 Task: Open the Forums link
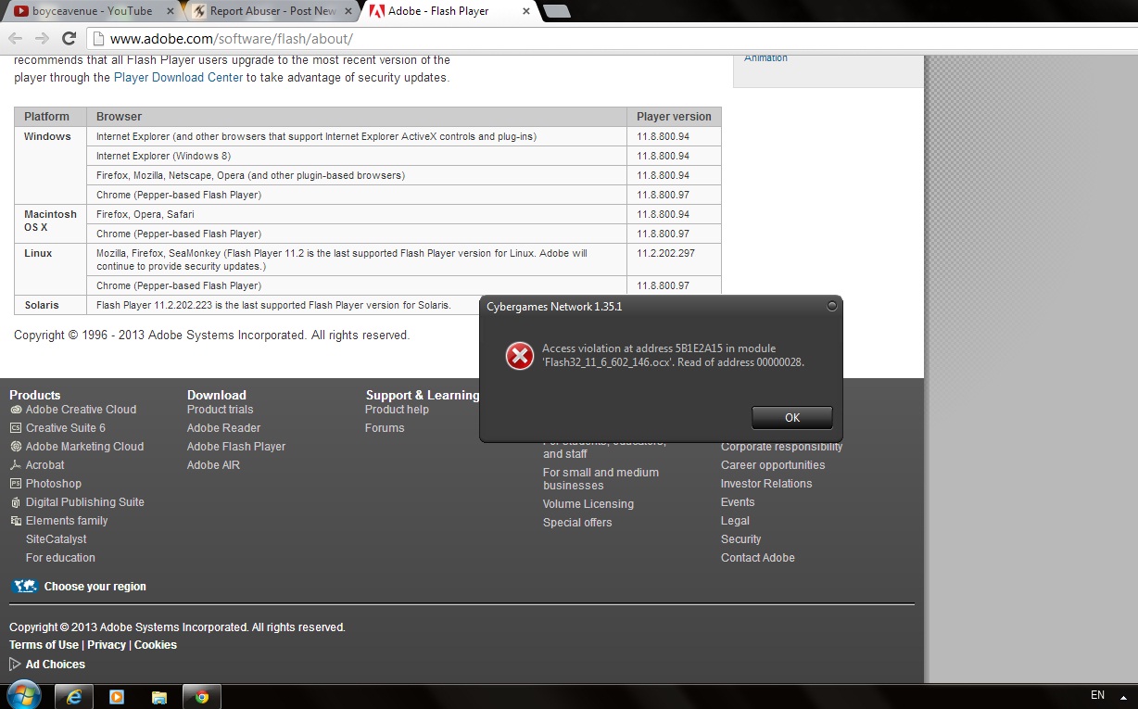[385, 428]
